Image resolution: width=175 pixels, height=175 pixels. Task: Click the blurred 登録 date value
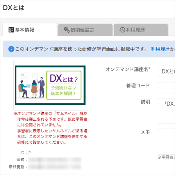click(x=55, y=160)
